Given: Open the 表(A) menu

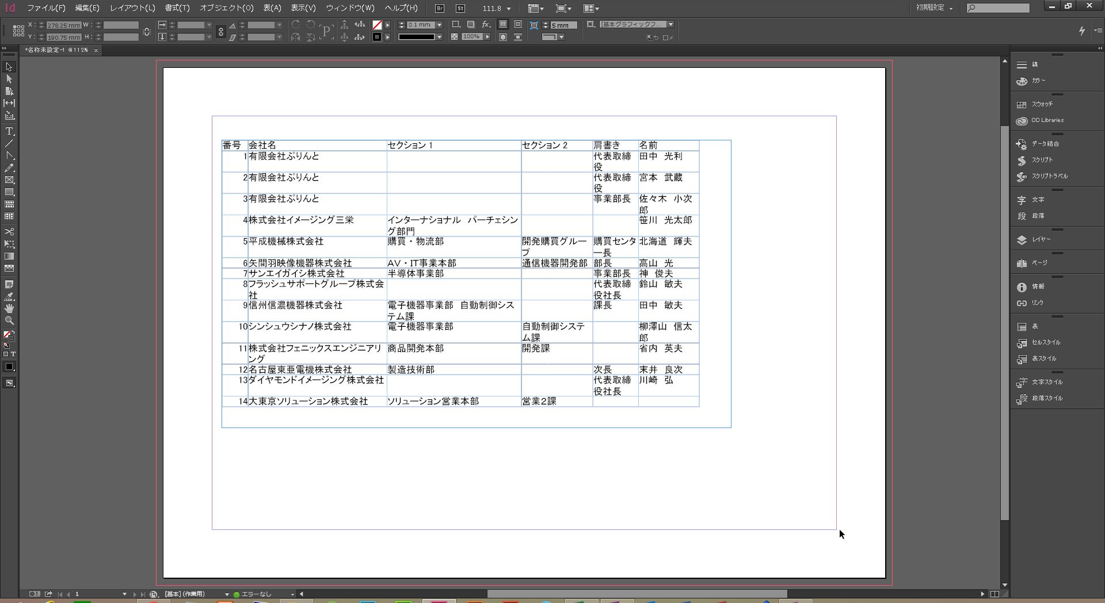Looking at the screenshot, I should click(x=272, y=8).
